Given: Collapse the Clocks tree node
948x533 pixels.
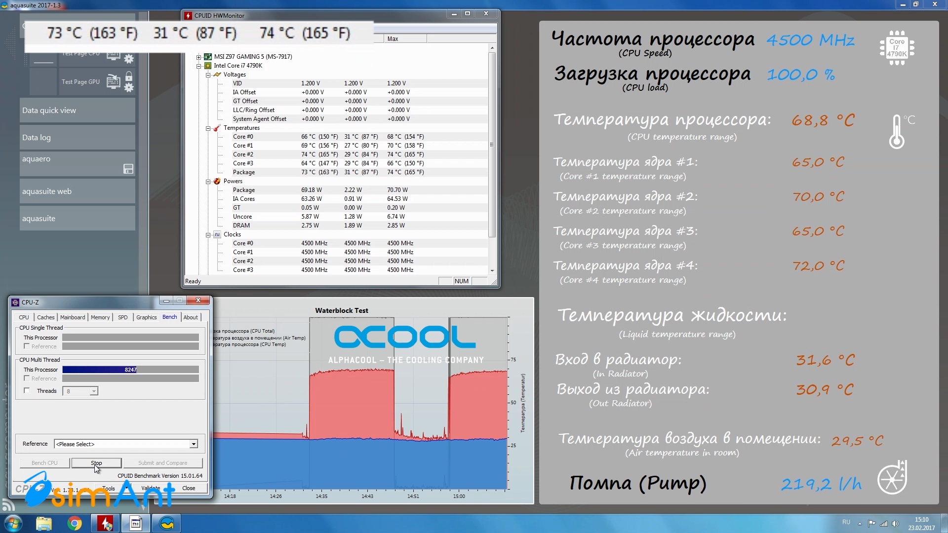Looking at the screenshot, I should tap(208, 235).
